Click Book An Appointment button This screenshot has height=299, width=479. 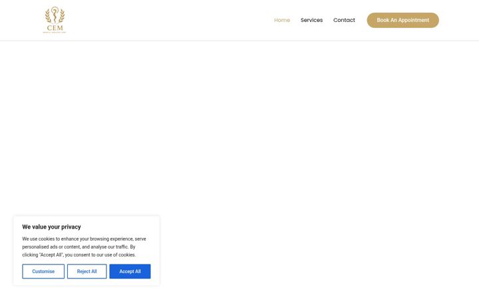coord(402,20)
